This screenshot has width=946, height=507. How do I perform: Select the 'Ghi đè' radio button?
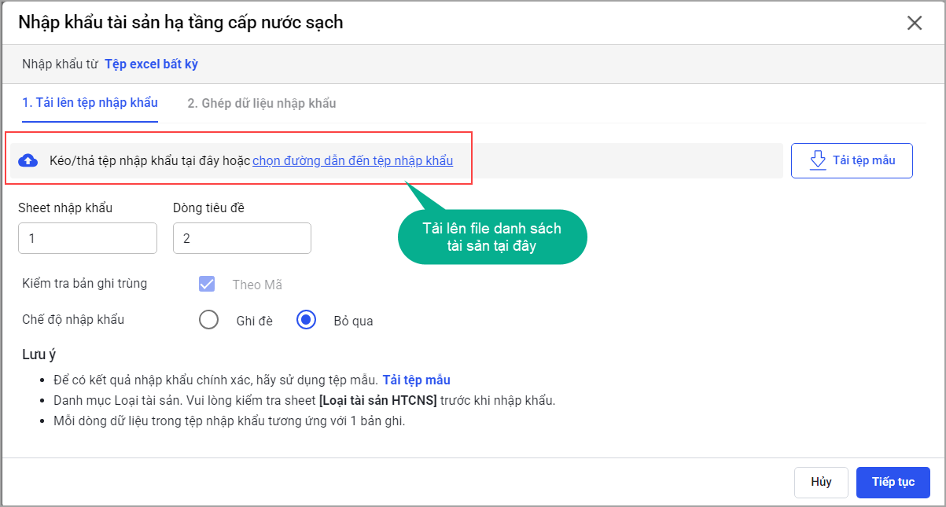[208, 320]
